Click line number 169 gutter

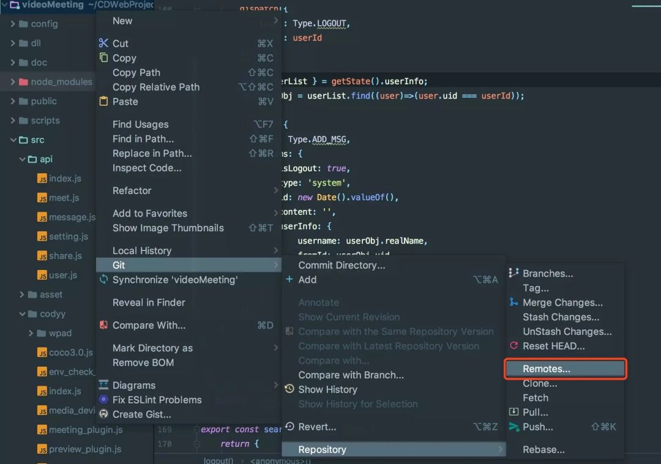[x=165, y=430]
